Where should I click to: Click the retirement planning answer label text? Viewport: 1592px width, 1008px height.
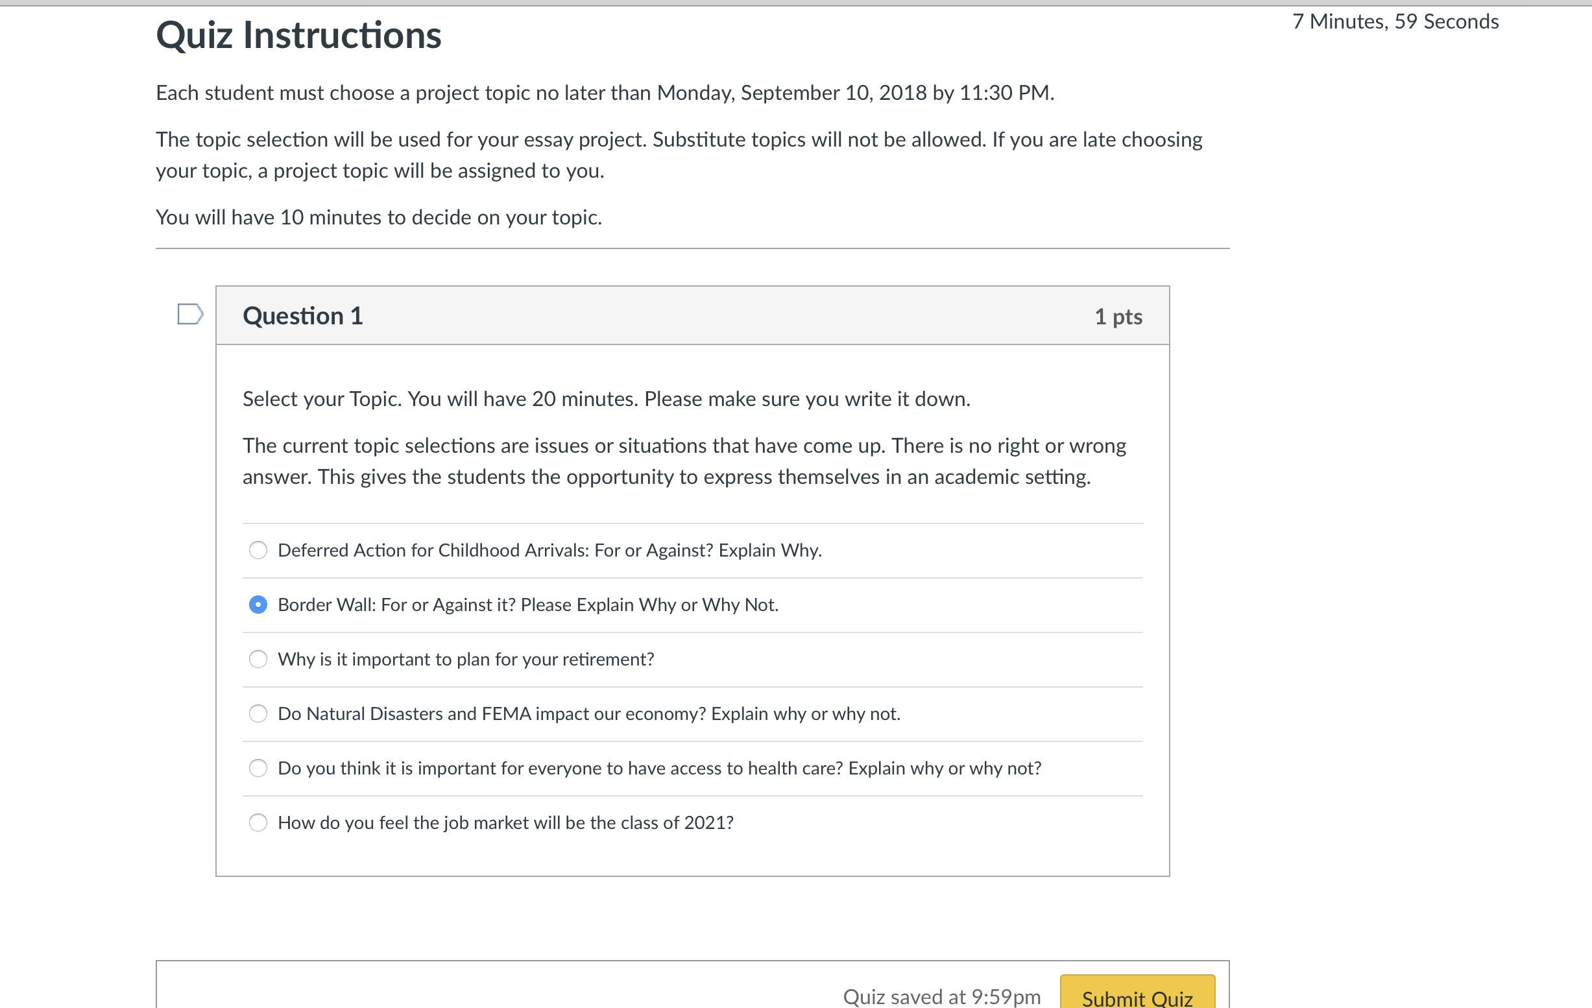(466, 659)
